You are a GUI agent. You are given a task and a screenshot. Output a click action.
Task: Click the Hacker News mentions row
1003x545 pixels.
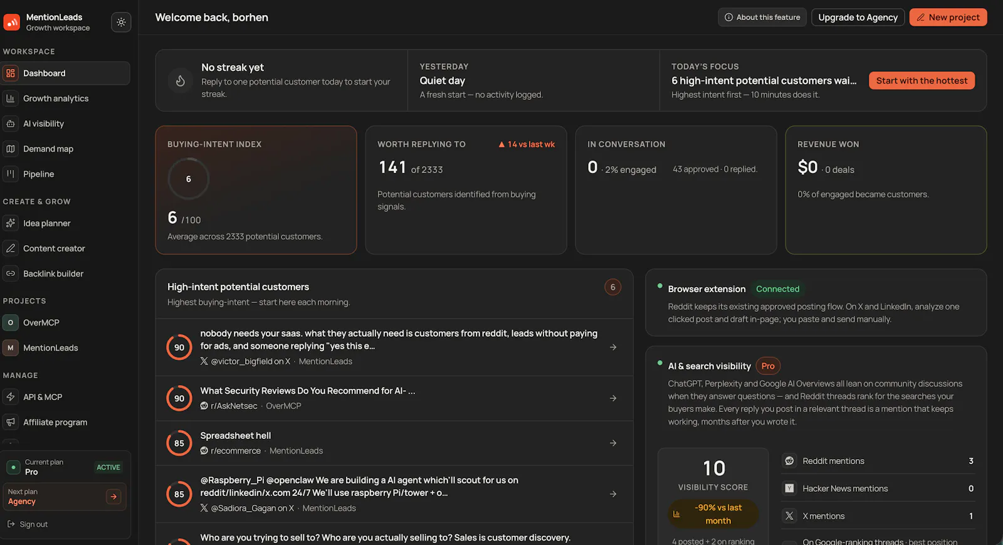point(878,489)
